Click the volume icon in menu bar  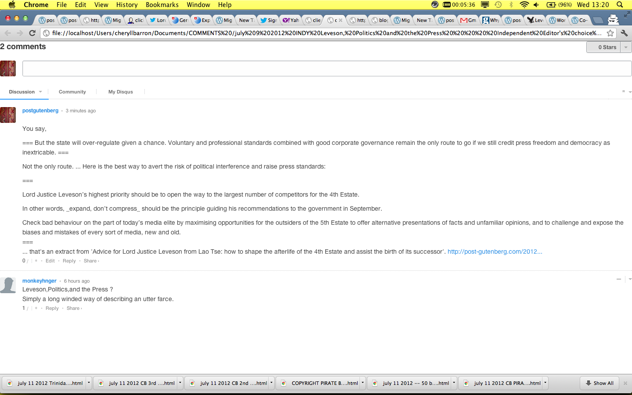(536, 5)
